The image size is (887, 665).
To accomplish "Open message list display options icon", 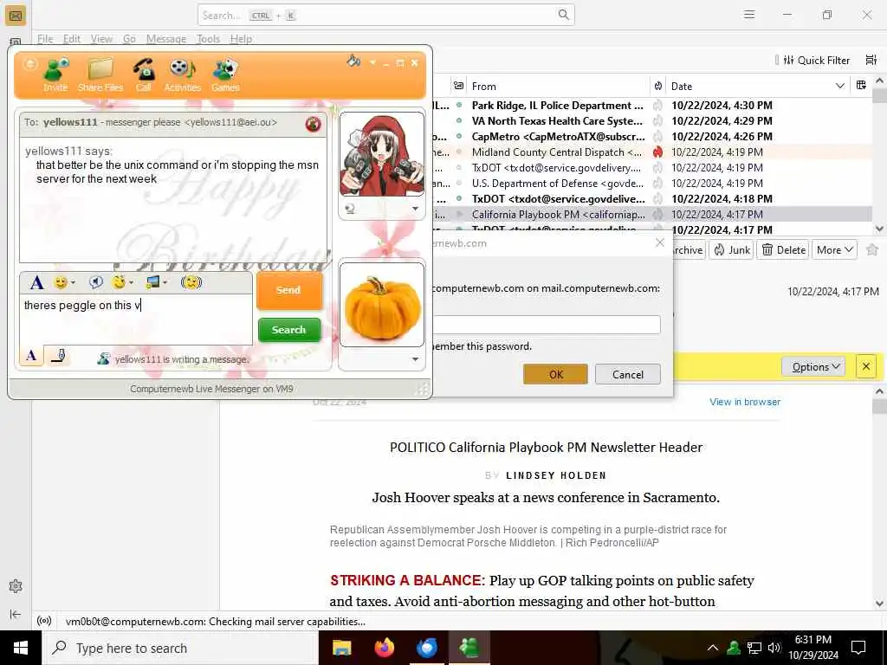I will (871, 60).
